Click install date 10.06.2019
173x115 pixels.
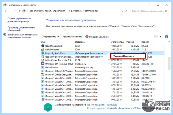tap(116, 46)
